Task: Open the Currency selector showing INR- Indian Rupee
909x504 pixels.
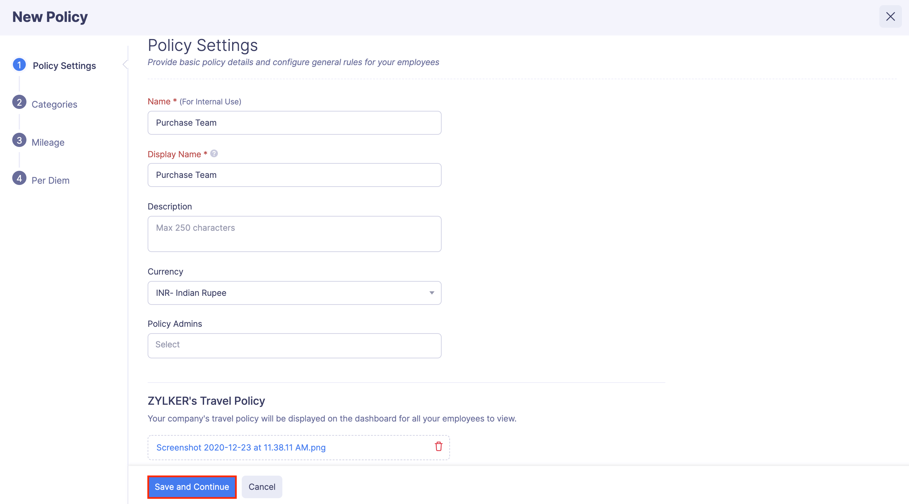Action: 294,293
